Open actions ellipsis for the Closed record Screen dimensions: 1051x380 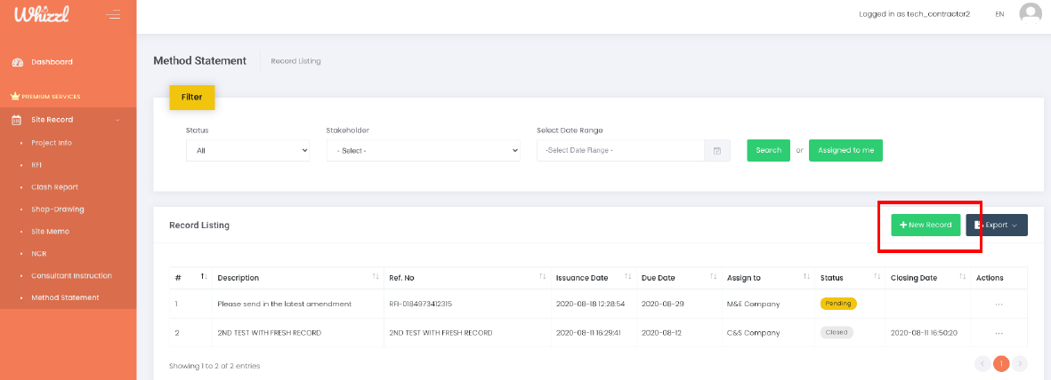click(998, 333)
